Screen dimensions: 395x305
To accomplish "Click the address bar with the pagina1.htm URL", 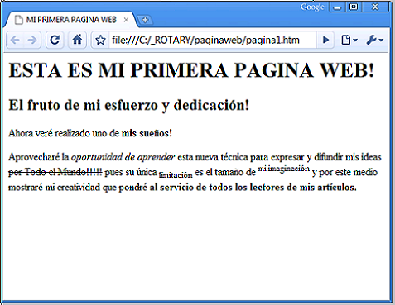I will coord(212,41).
